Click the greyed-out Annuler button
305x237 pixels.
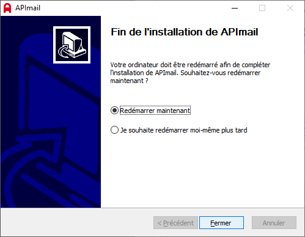(x=274, y=222)
